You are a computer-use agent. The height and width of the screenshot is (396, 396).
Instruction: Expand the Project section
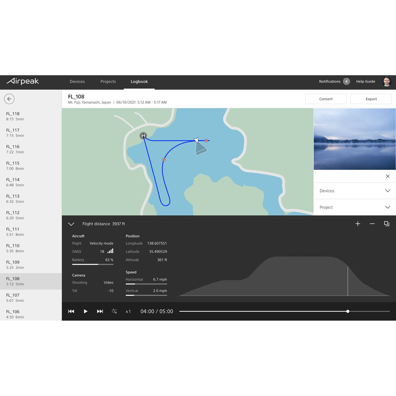point(354,208)
